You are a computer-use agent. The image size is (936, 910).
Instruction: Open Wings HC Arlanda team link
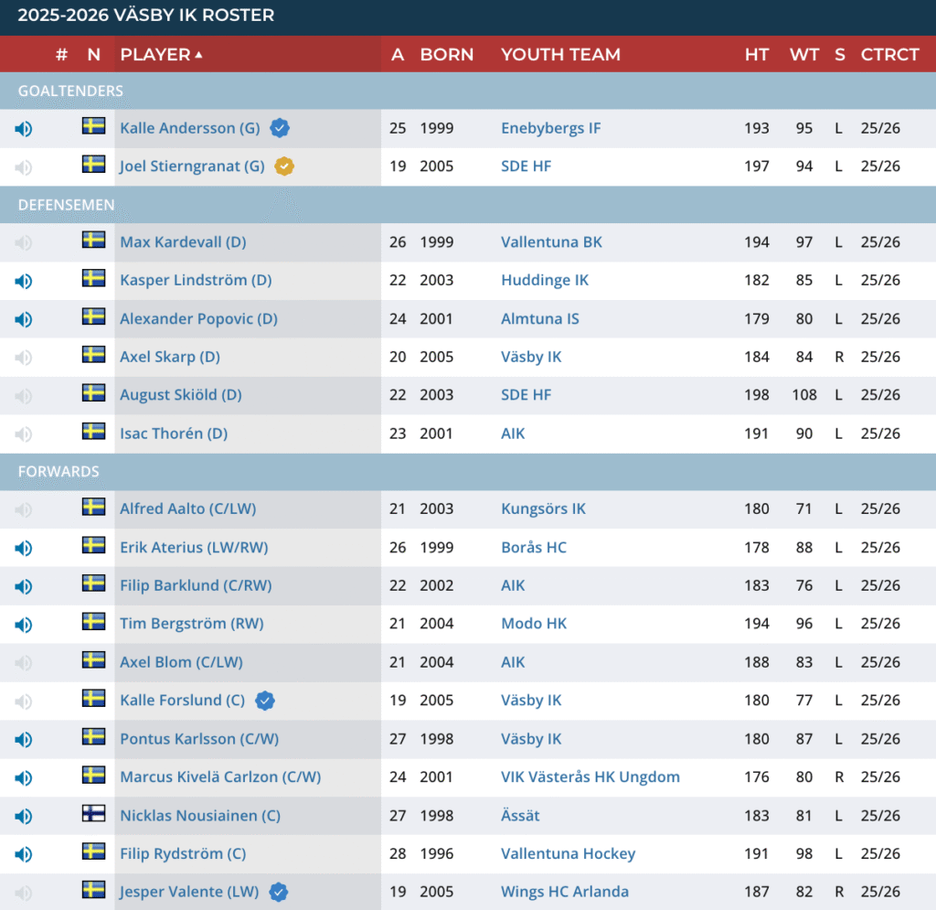click(564, 892)
